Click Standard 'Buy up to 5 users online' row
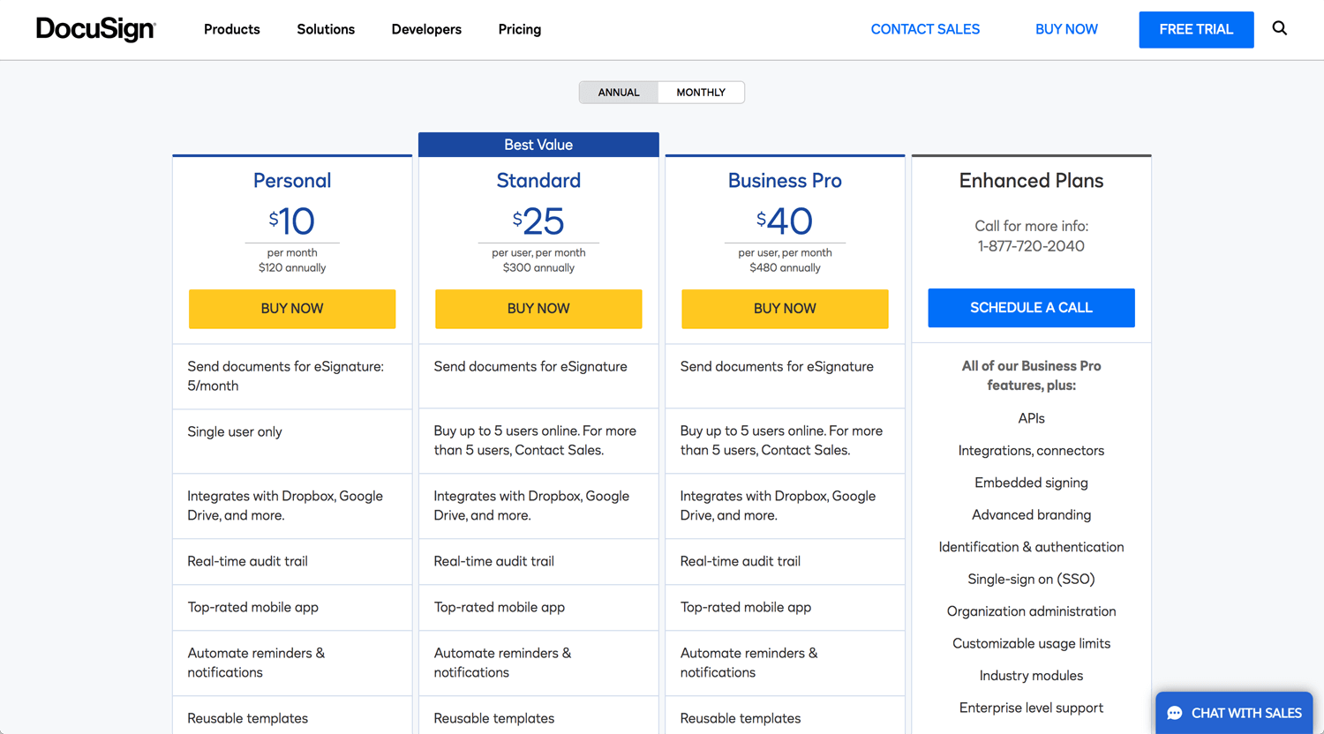The image size is (1324, 734). [538, 441]
